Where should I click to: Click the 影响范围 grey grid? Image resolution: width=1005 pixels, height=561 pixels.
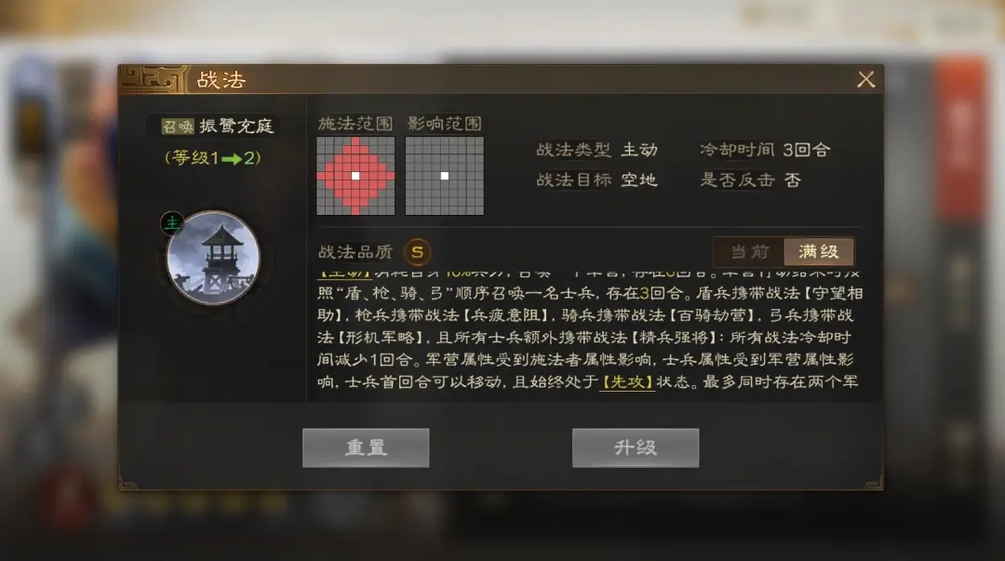coord(444,176)
